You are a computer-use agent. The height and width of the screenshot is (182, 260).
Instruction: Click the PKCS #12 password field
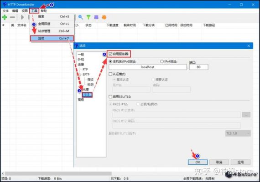pyautogui.click(x=177, y=126)
